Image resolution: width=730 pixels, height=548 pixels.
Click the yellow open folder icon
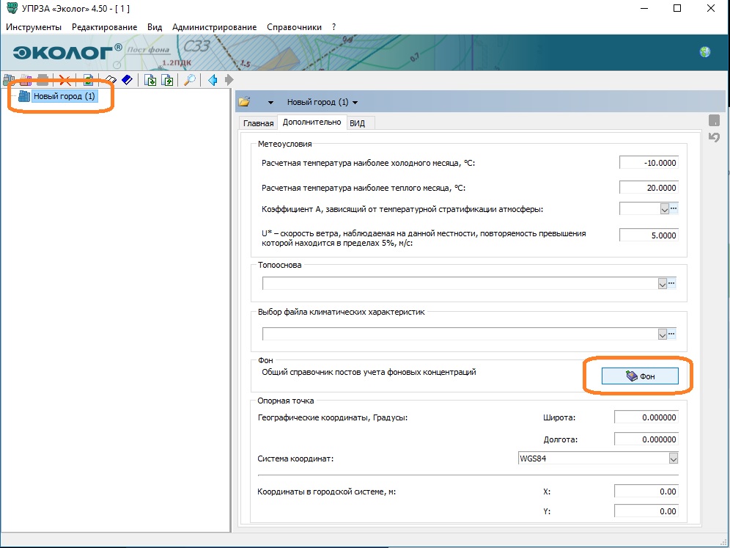245,102
